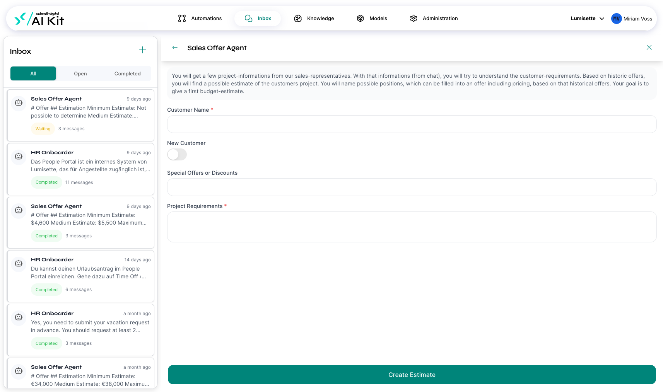The image size is (663, 392).
Task: Add a new inbox conversation
Action: click(143, 50)
